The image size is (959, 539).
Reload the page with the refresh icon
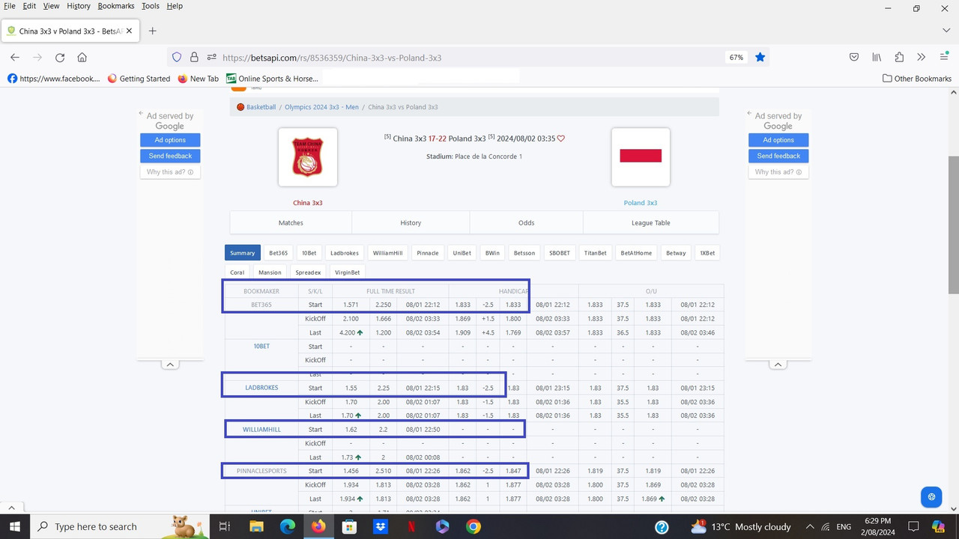pos(60,57)
